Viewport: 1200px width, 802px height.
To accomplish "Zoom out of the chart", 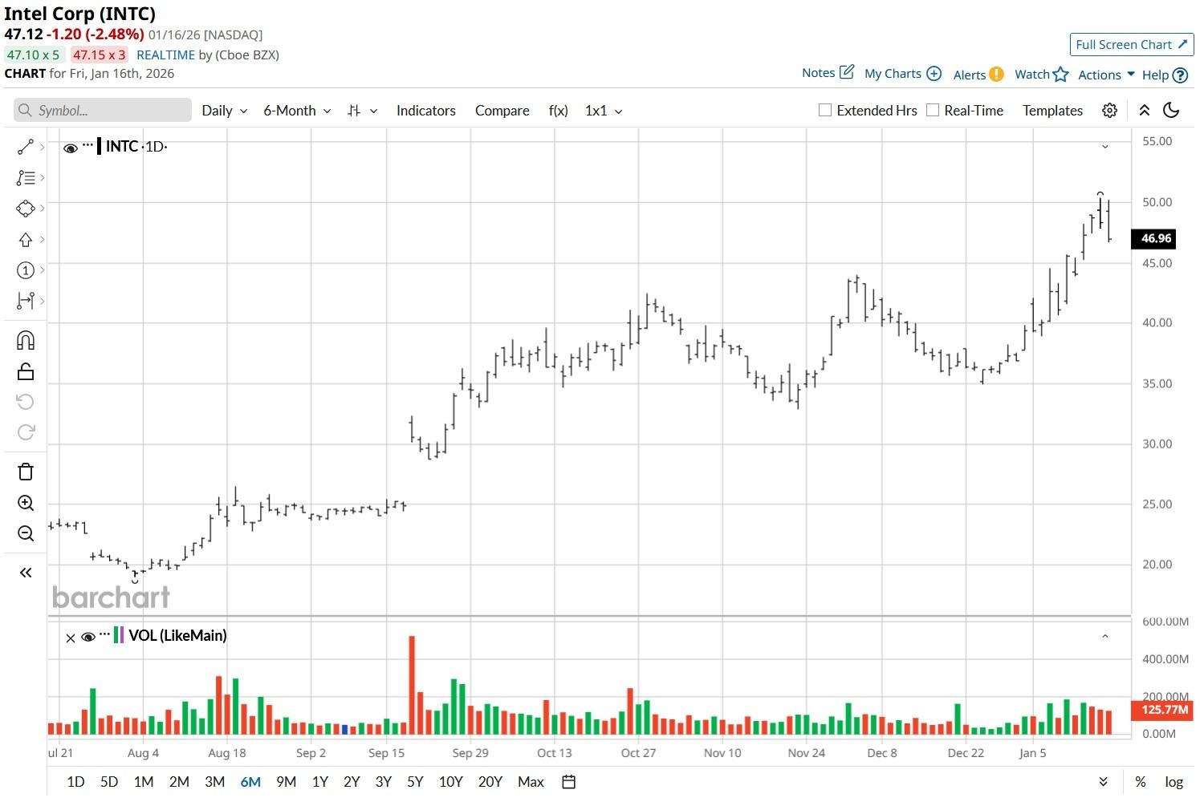I will tap(26, 533).
